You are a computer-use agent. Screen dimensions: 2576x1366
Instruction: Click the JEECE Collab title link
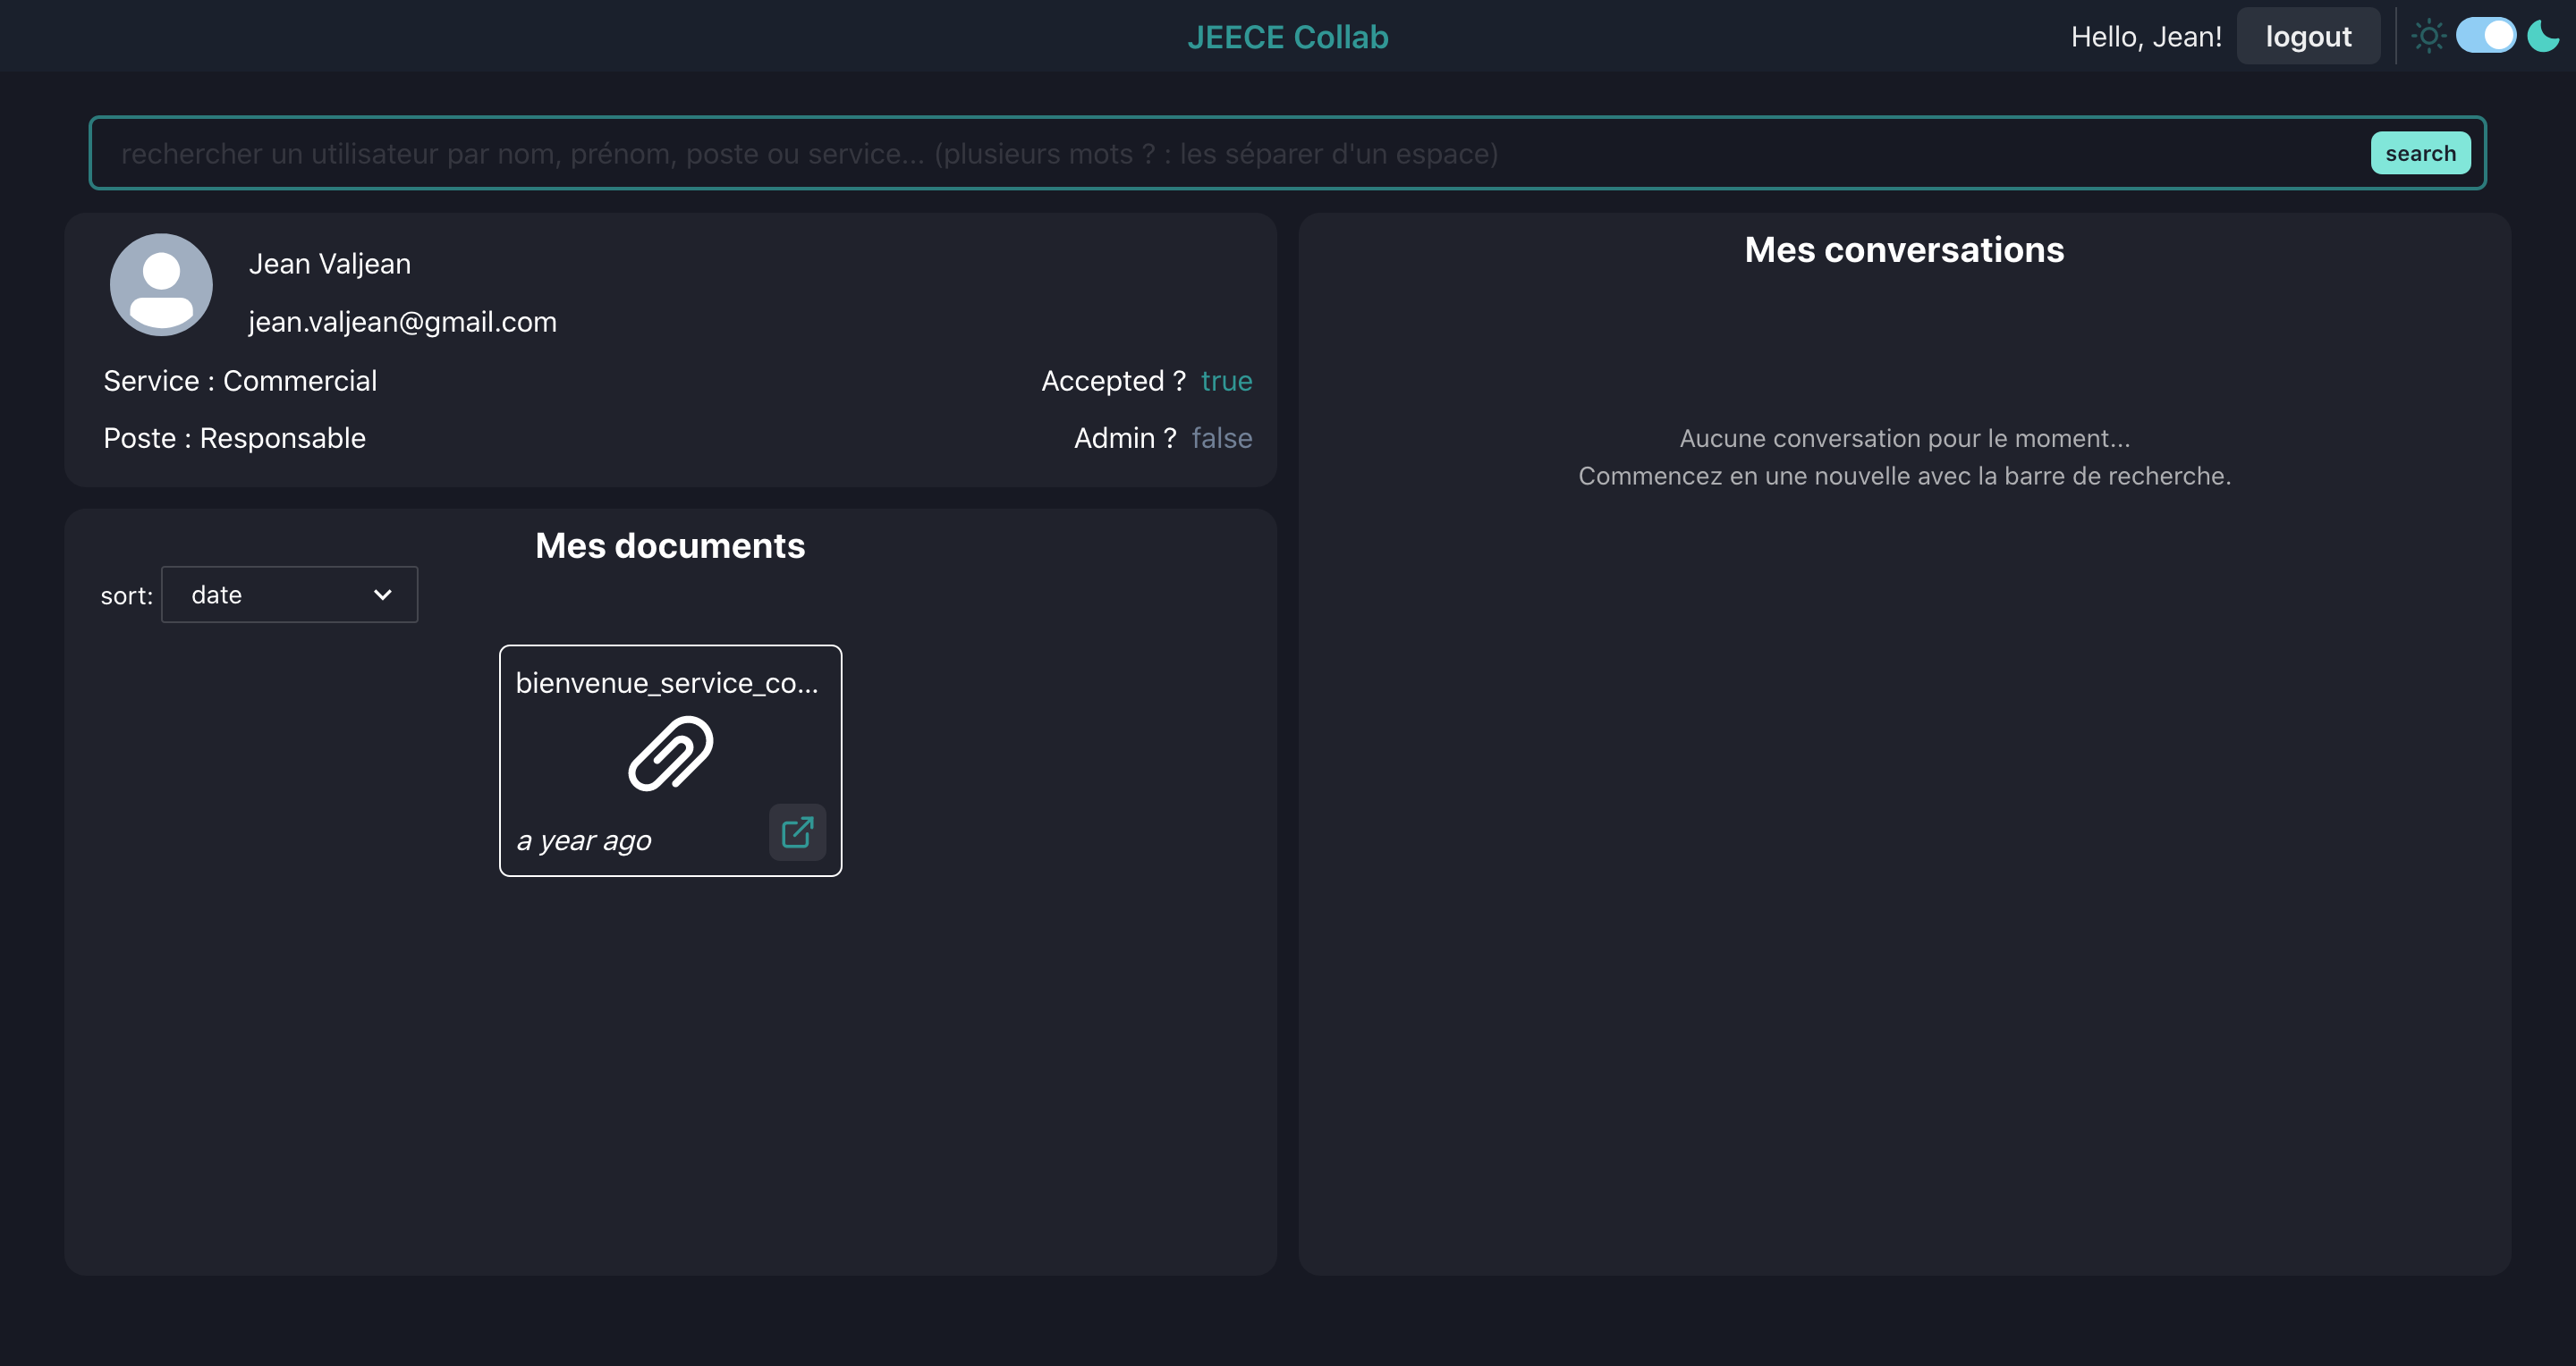point(1287,37)
